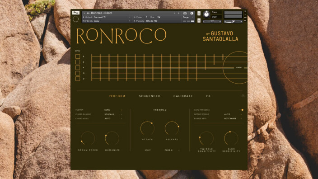The image size is (318, 179).
Task: Adjust the Humanize knob
Action: [112, 138]
